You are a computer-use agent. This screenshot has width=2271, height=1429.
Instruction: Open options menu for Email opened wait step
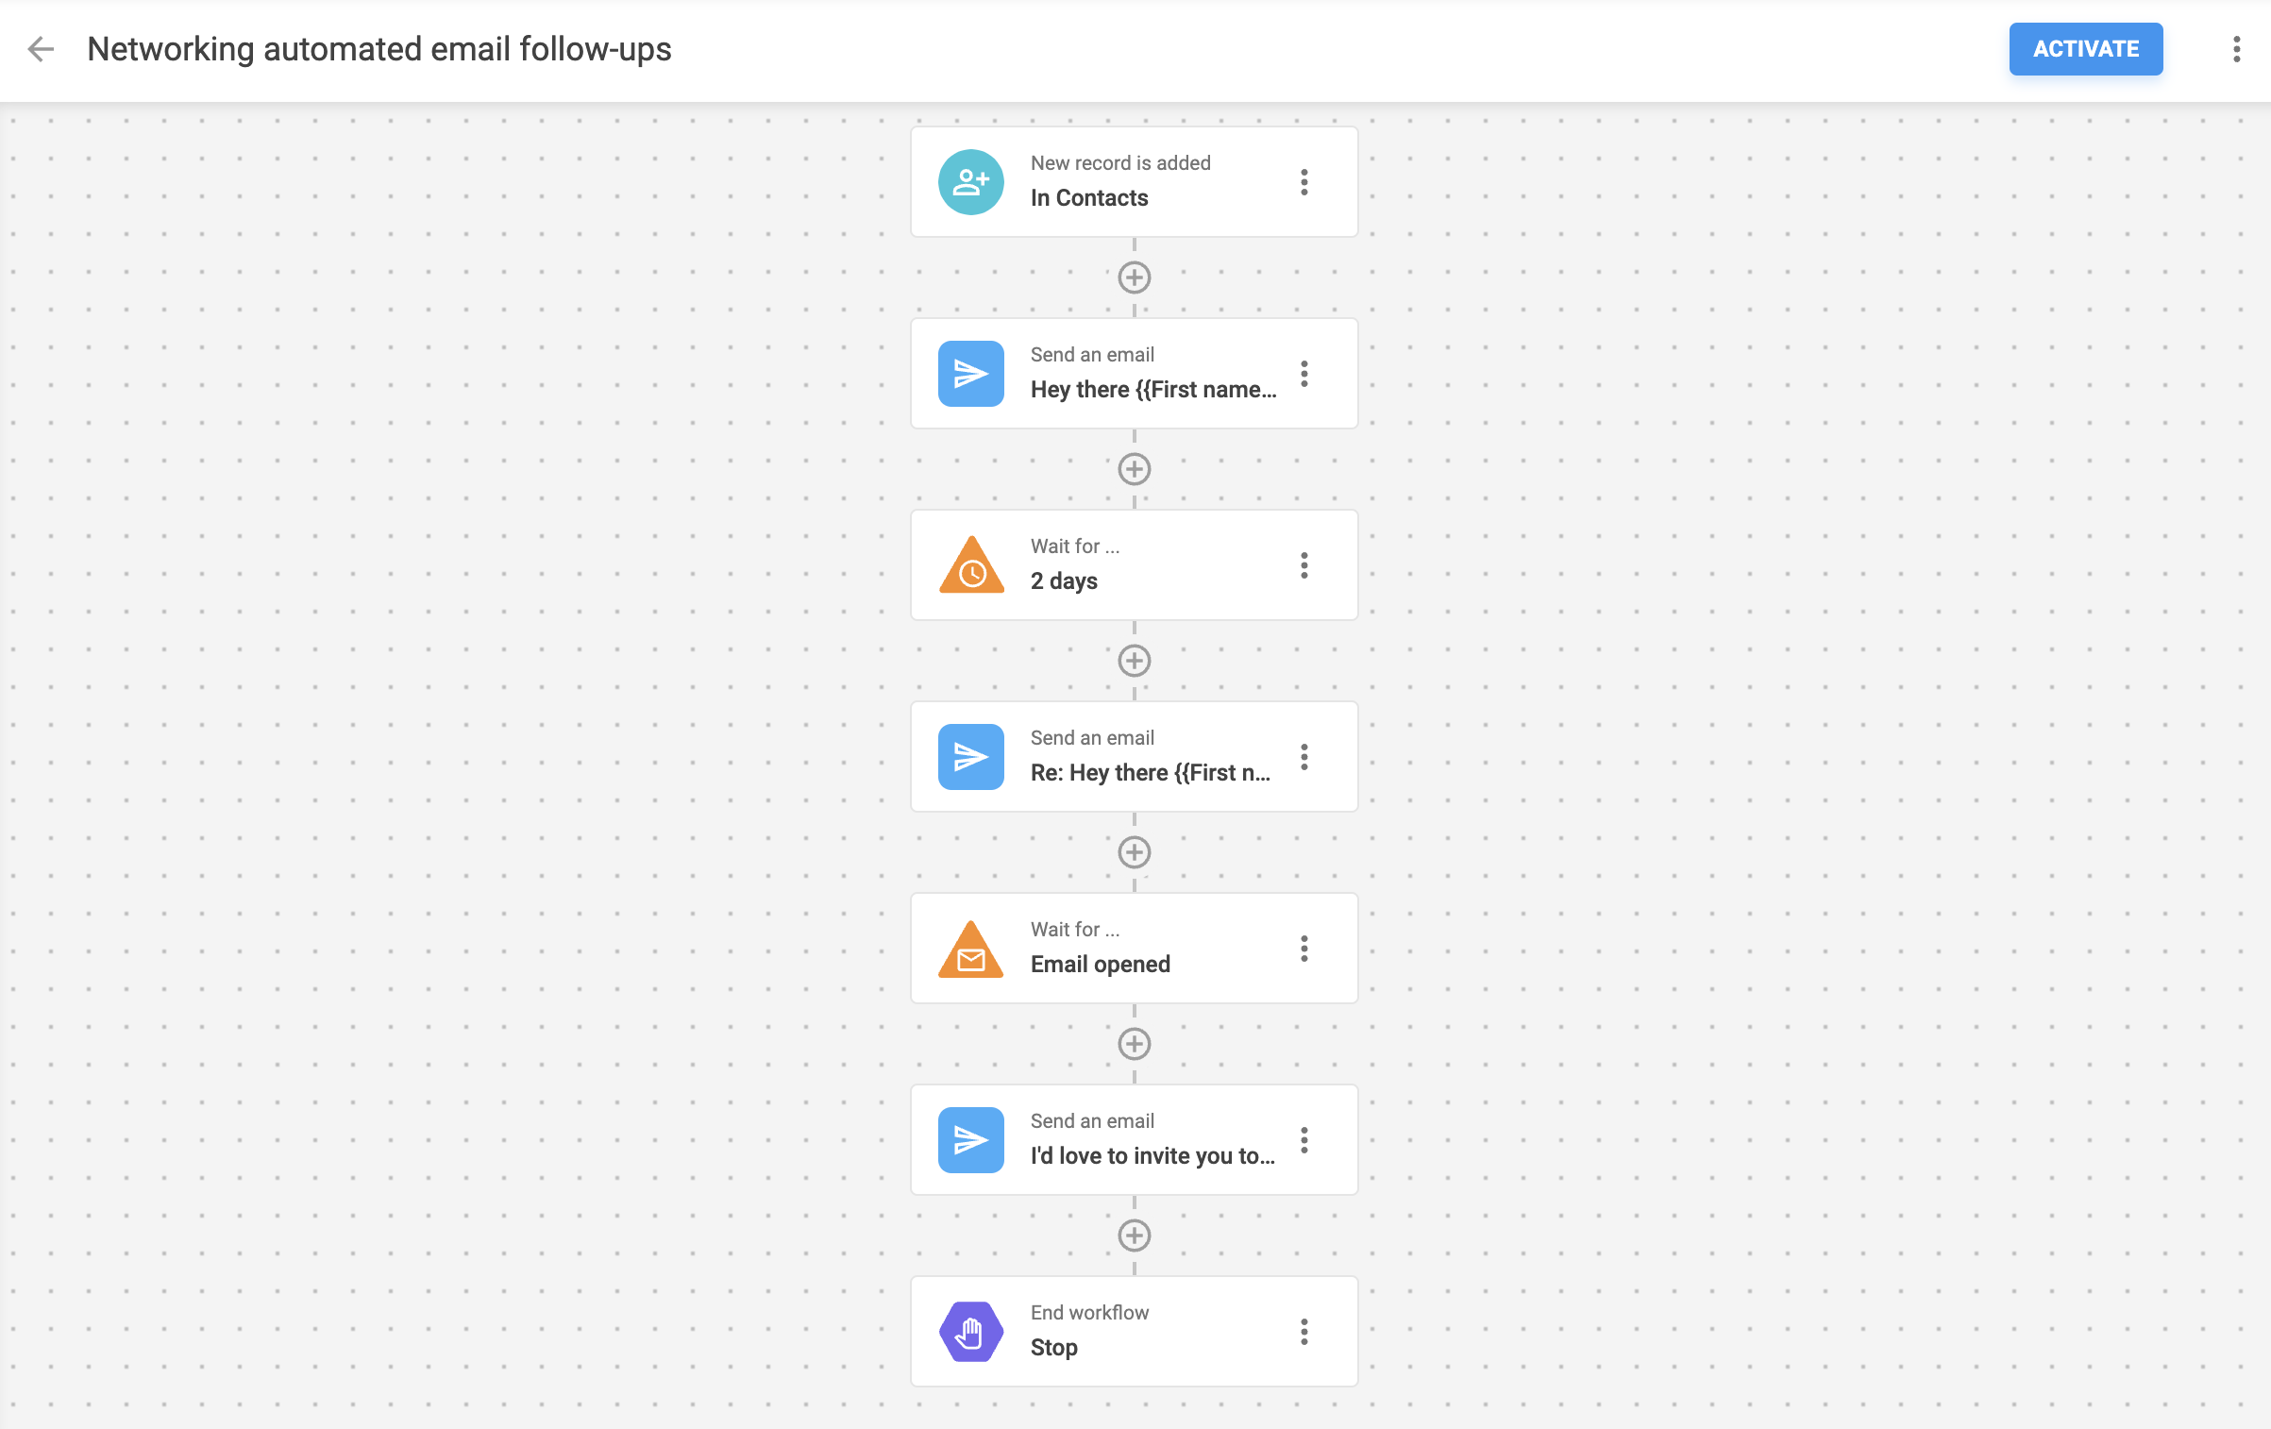1305,949
